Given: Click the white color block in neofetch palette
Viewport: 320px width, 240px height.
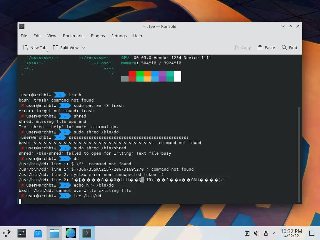Looking at the screenshot, I should 177,76.
